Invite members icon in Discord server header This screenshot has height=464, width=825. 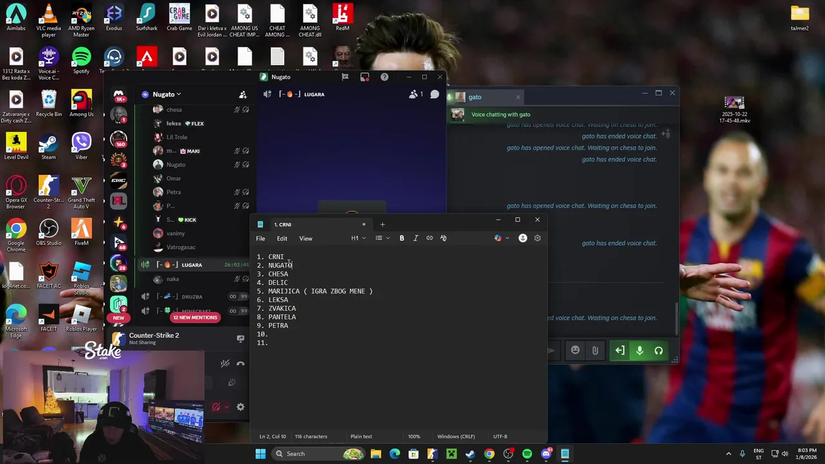pos(243,95)
